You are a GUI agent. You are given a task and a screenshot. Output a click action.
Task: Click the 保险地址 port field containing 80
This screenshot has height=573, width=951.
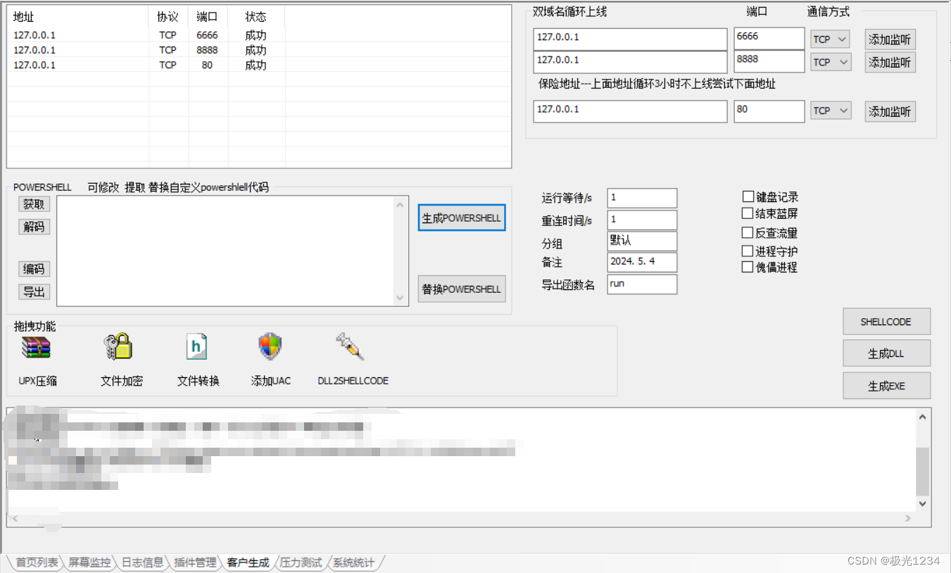pos(769,111)
